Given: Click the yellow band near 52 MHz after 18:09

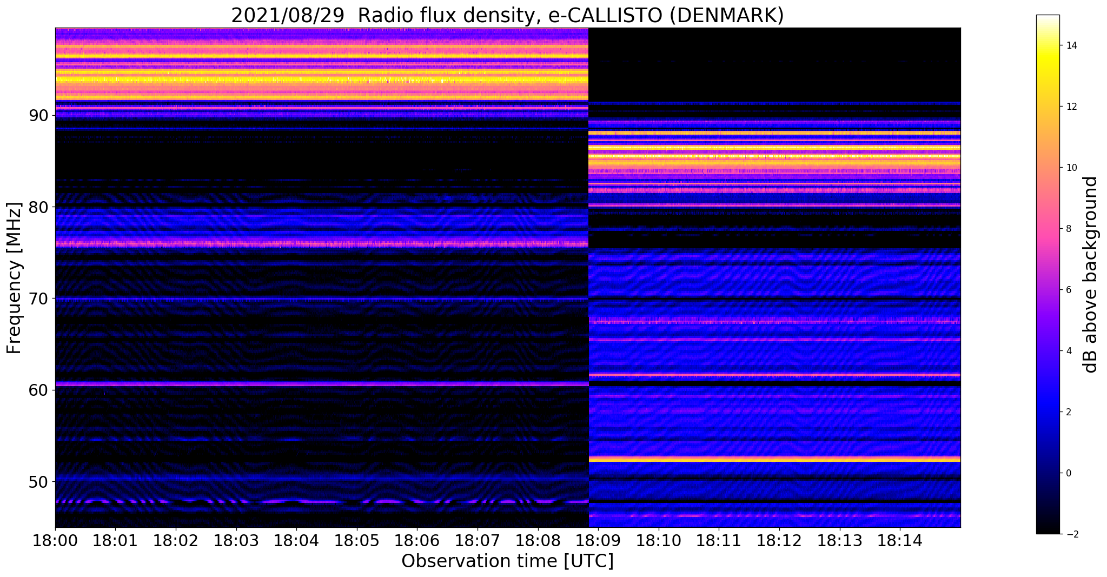Looking at the screenshot, I should point(774,459).
